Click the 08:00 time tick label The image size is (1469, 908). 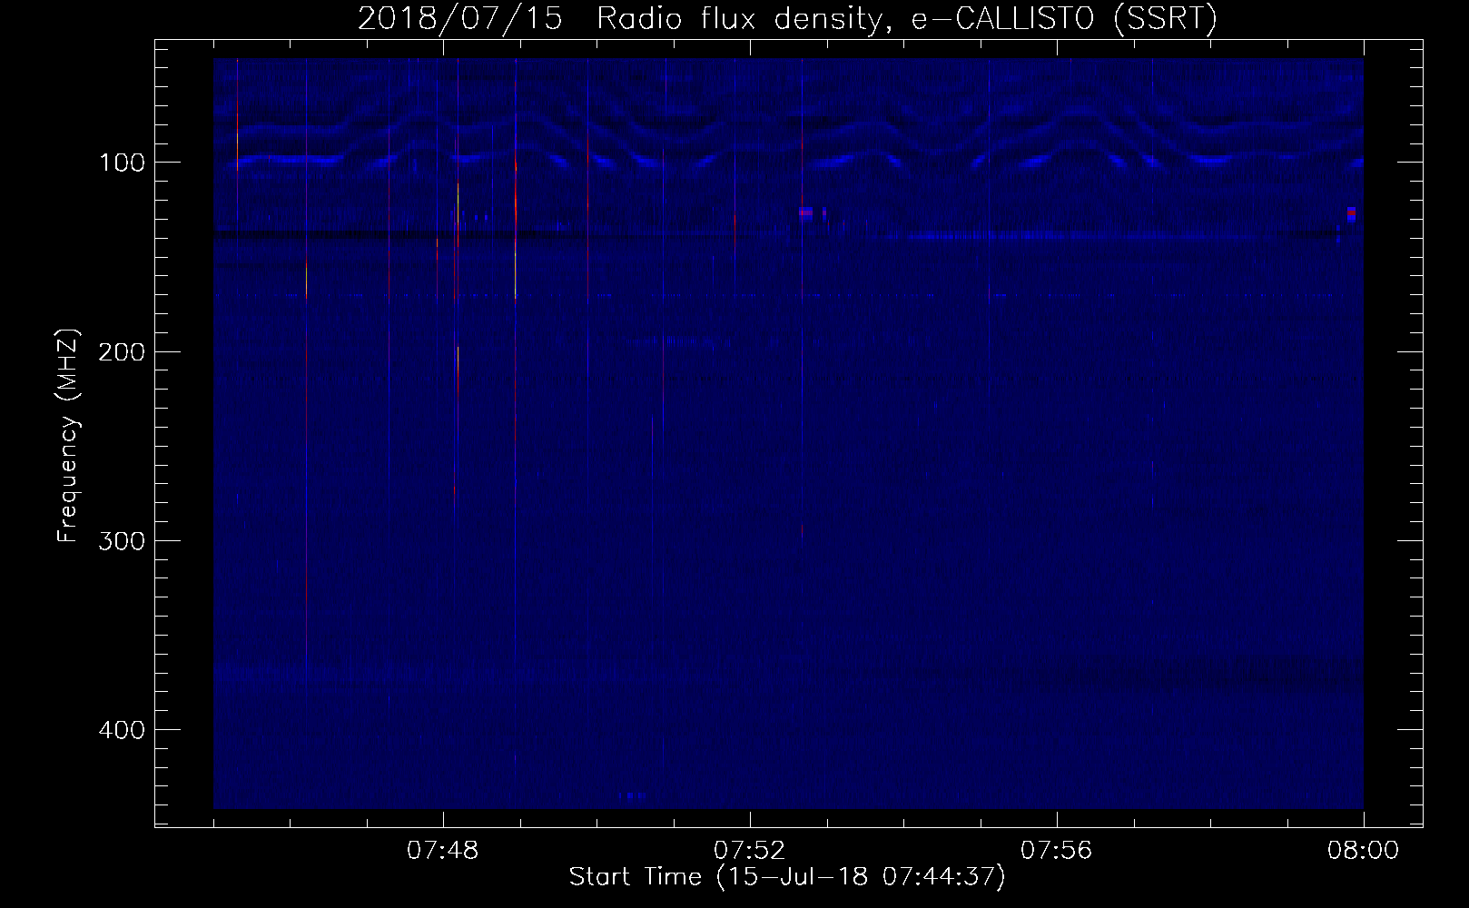pos(1363,851)
